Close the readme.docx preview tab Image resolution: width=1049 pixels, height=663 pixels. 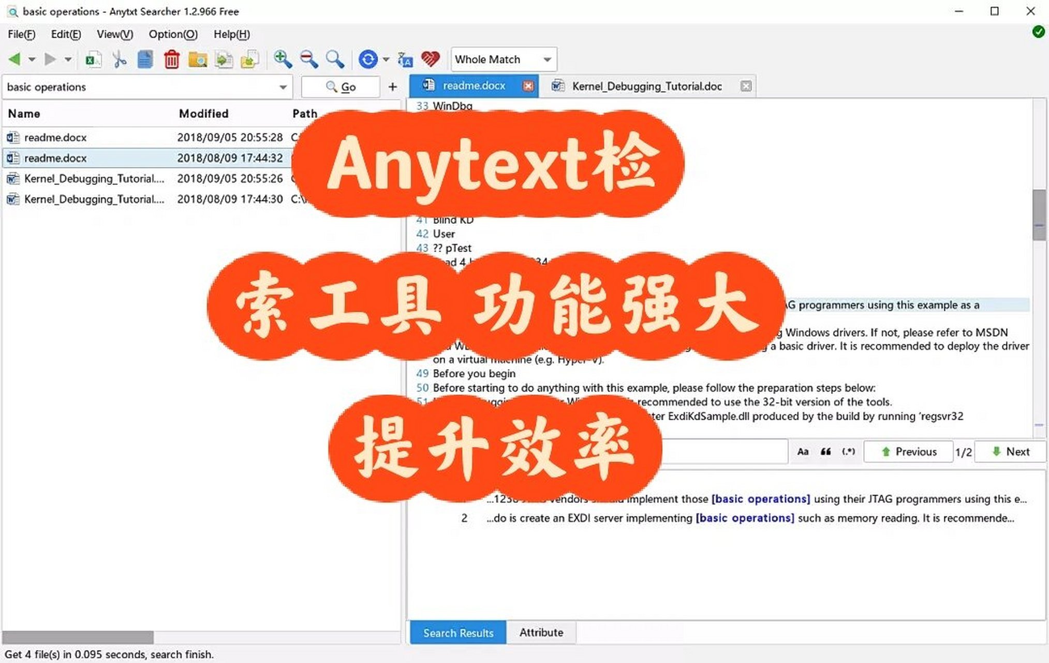[528, 86]
